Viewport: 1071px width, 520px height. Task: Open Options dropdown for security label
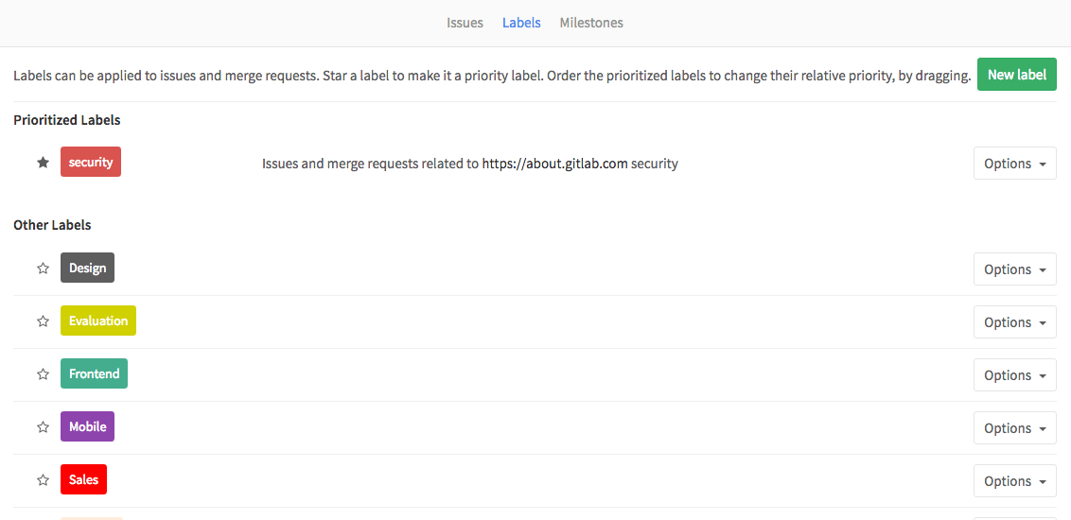tap(1015, 164)
